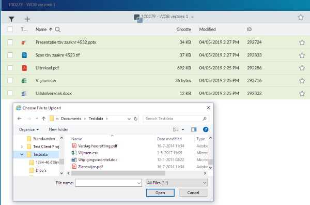Click the PDF icon of Verslag hoorzitting.pdf
Screen dimensions: 310x205
click(x=74, y=146)
